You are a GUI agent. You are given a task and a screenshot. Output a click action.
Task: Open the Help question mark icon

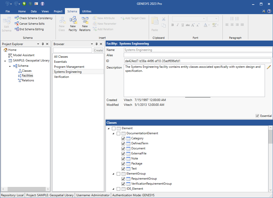269,11
